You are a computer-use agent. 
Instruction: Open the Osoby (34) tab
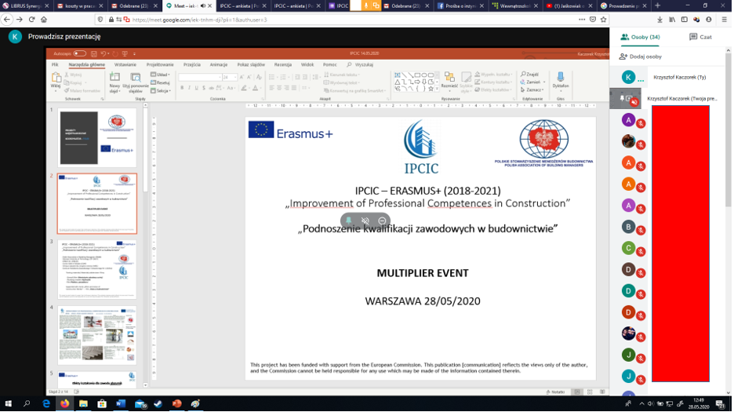click(640, 37)
